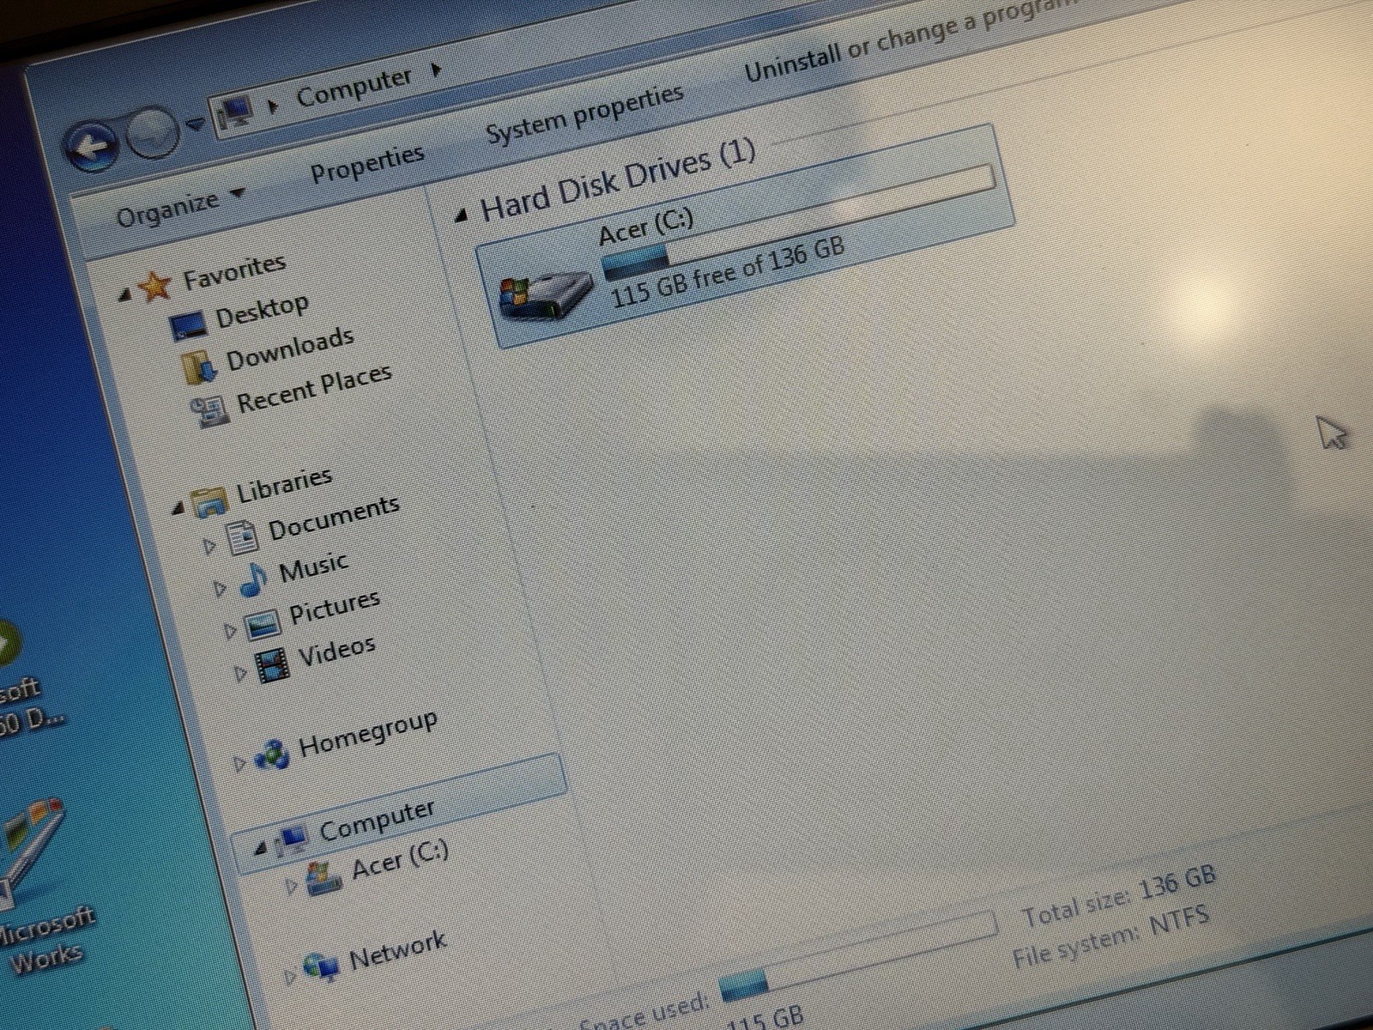Expand the Videos library arrow
This screenshot has height=1030, width=1373.
(x=239, y=674)
